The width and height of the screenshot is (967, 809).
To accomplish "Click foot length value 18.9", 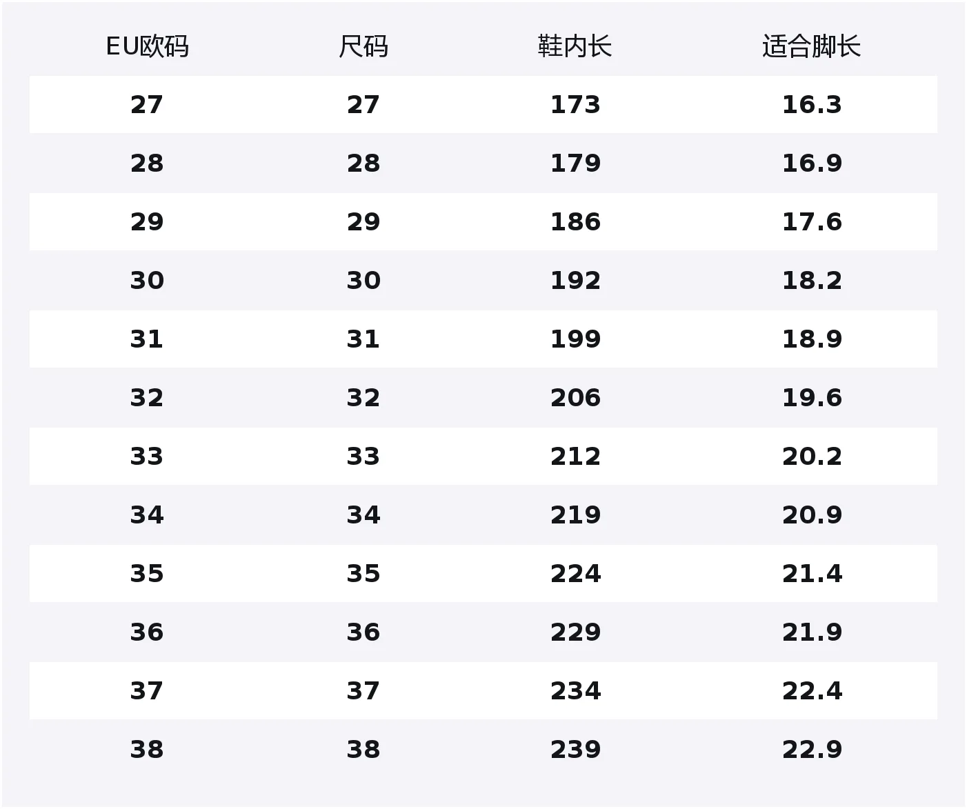I will click(812, 339).
